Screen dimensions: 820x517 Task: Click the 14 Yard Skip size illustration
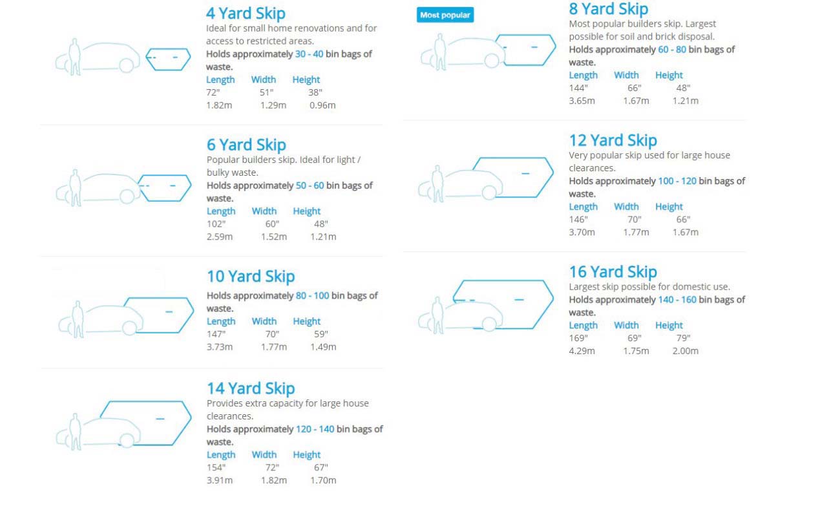123,424
